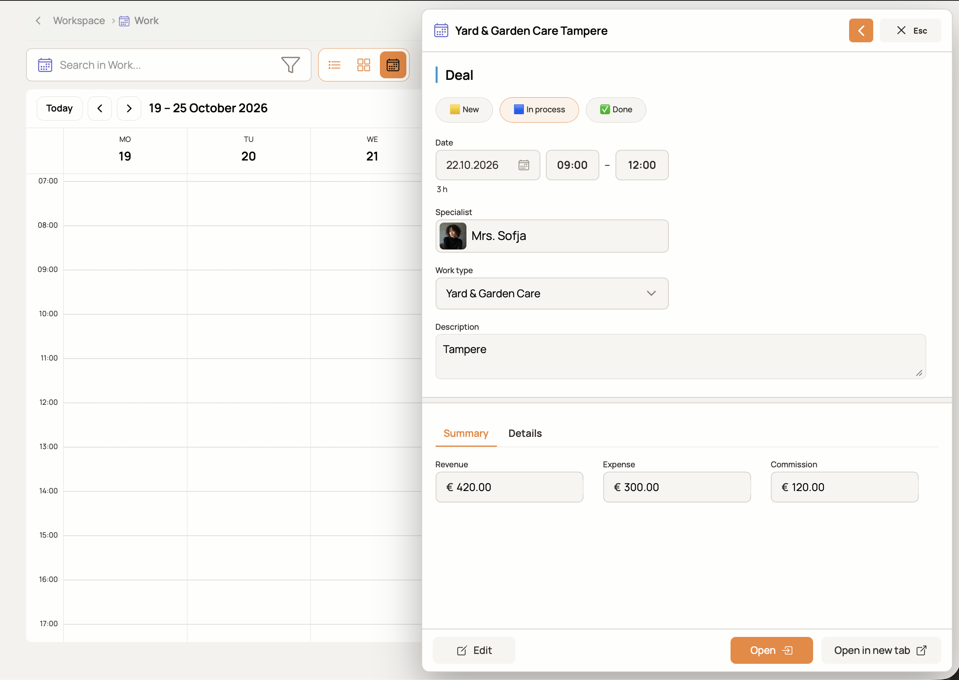Click the search bar calendar icon
Image resolution: width=959 pixels, height=680 pixels.
click(x=45, y=65)
